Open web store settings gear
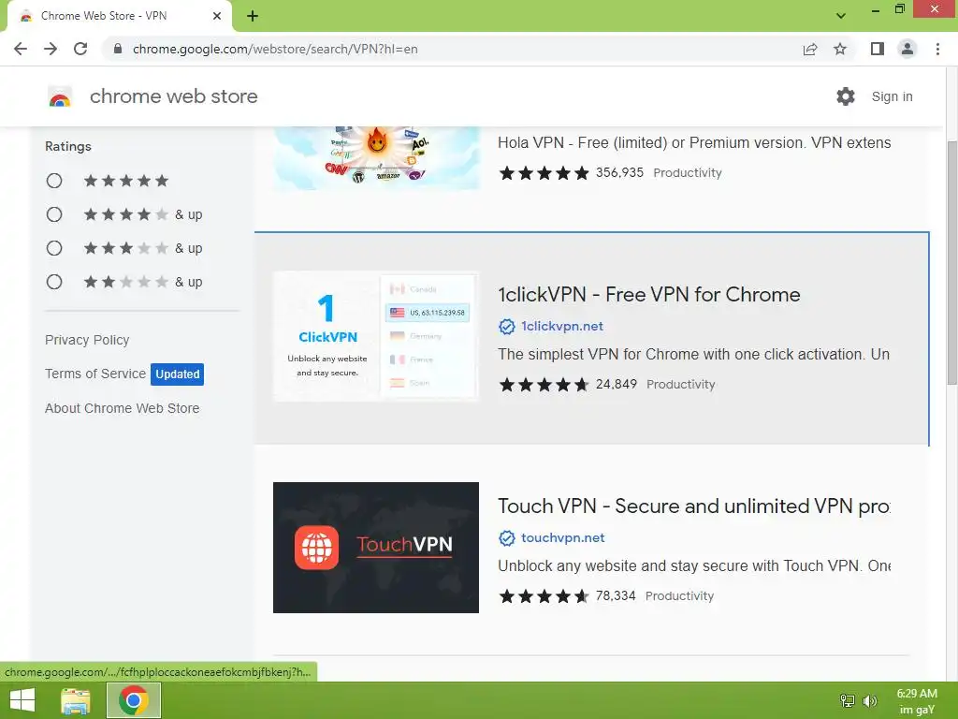Screen dimensions: 958x719 [846, 96]
